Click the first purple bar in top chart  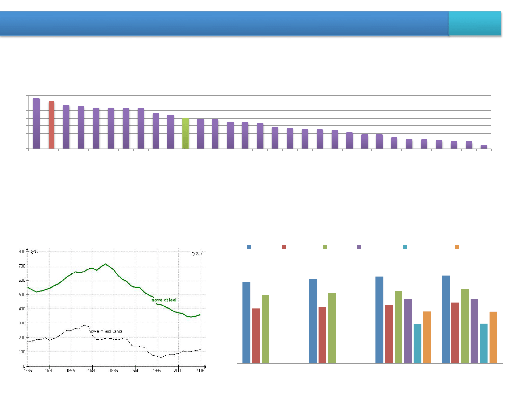pos(36,123)
